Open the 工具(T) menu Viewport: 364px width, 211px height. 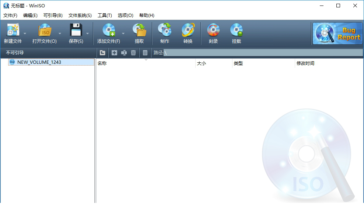(105, 15)
